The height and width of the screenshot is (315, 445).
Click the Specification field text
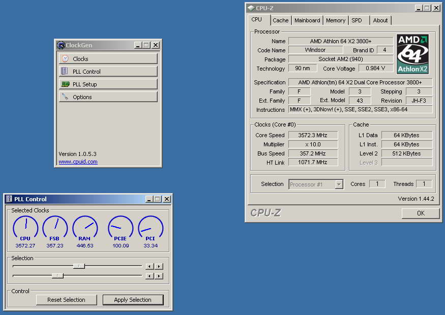pyautogui.click(x=361, y=82)
